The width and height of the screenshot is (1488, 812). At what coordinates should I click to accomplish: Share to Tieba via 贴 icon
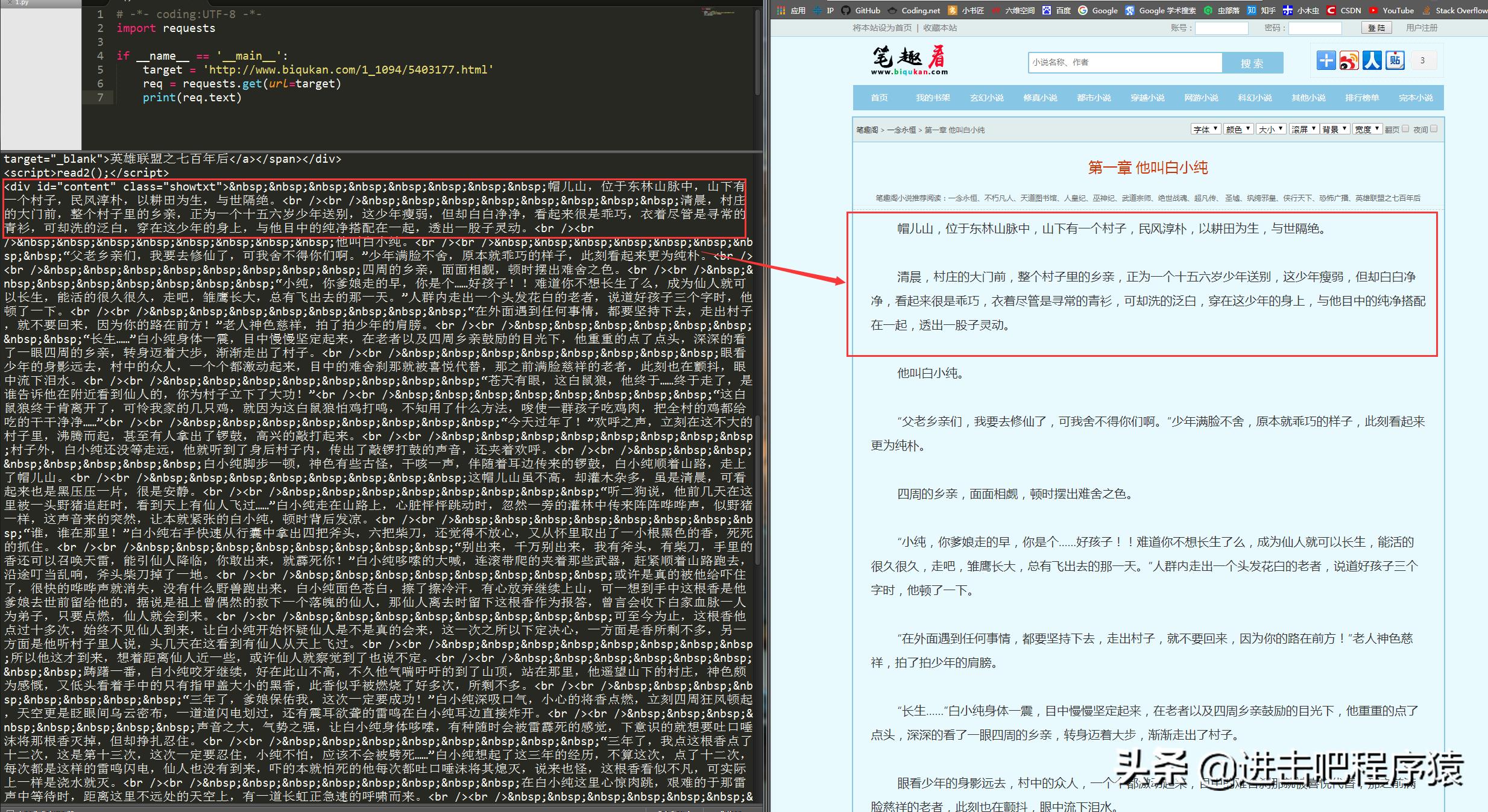[1395, 60]
